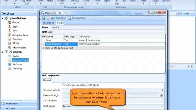Select the General field properties tab
196x110 pixels.
pyautogui.click(x=47, y=80)
